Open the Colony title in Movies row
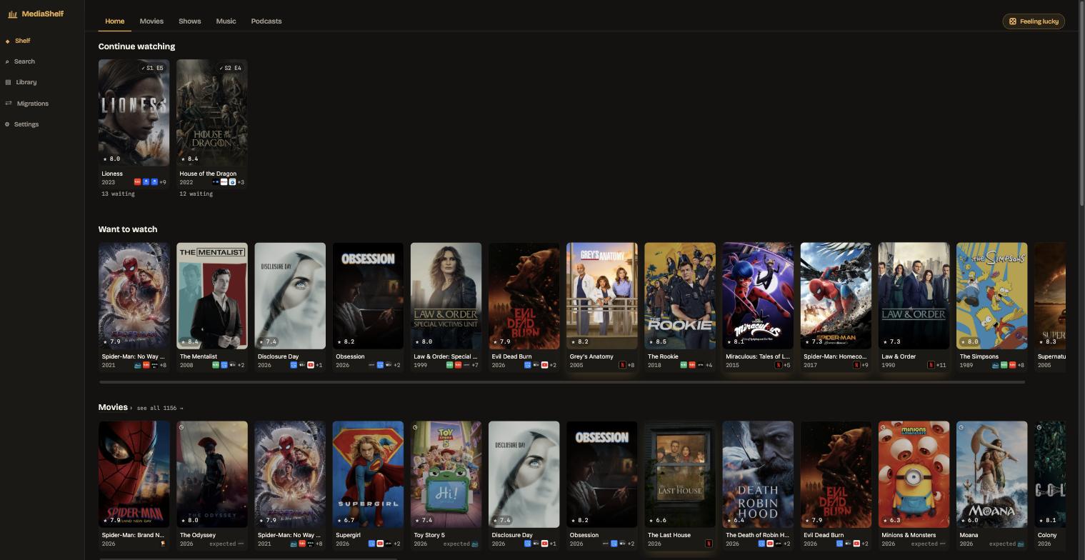Screen dimensions: 1085x560 [1047, 535]
